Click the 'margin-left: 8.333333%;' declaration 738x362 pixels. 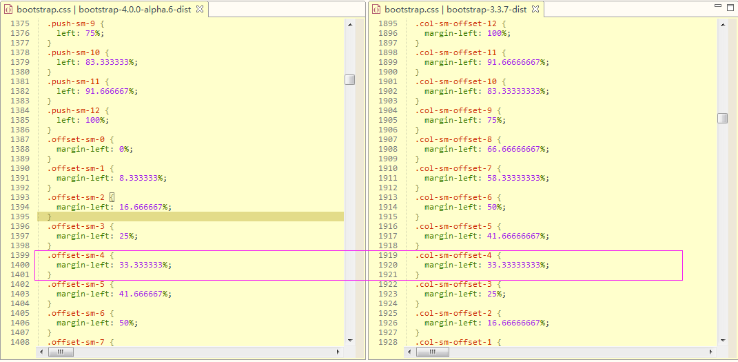pyautogui.click(x=112, y=178)
